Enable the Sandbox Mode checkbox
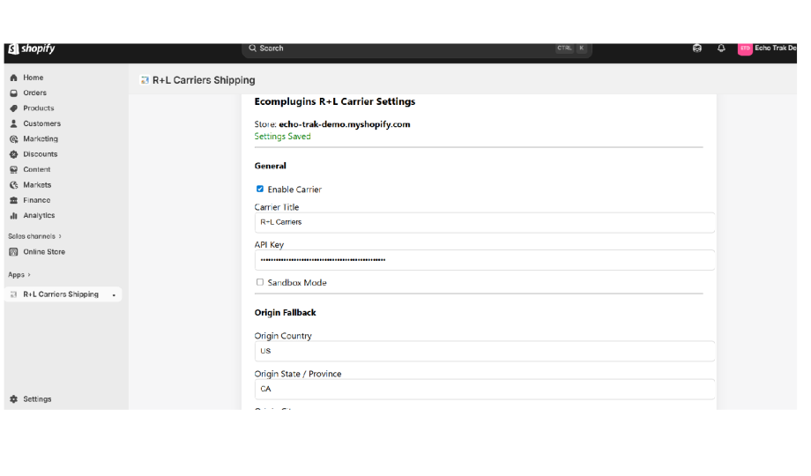The image size is (811, 476). [x=260, y=283]
